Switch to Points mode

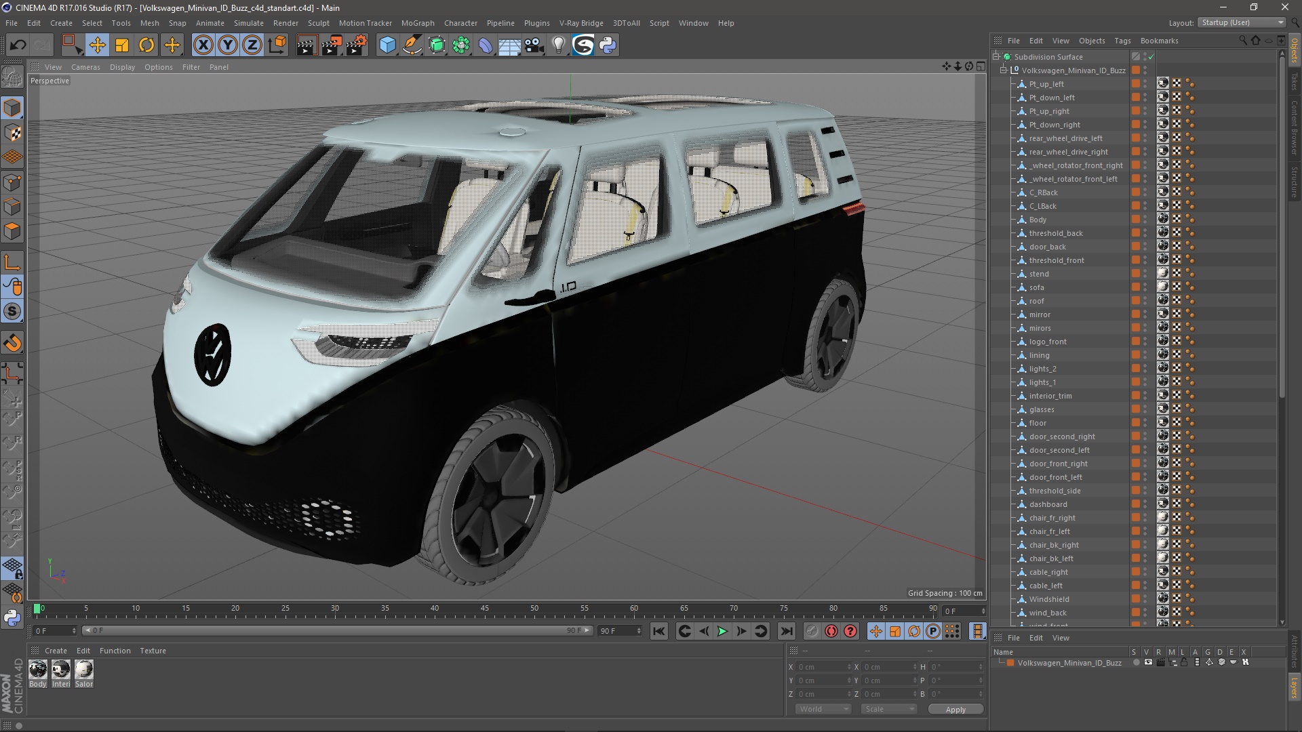(x=12, y=182)
